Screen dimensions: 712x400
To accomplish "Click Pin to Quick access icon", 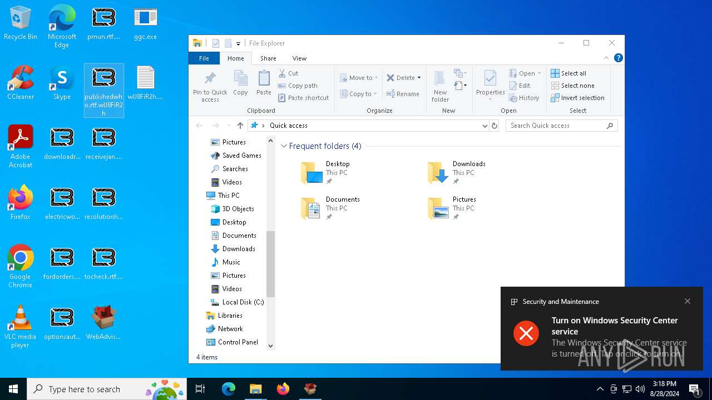I will (210, 87).
